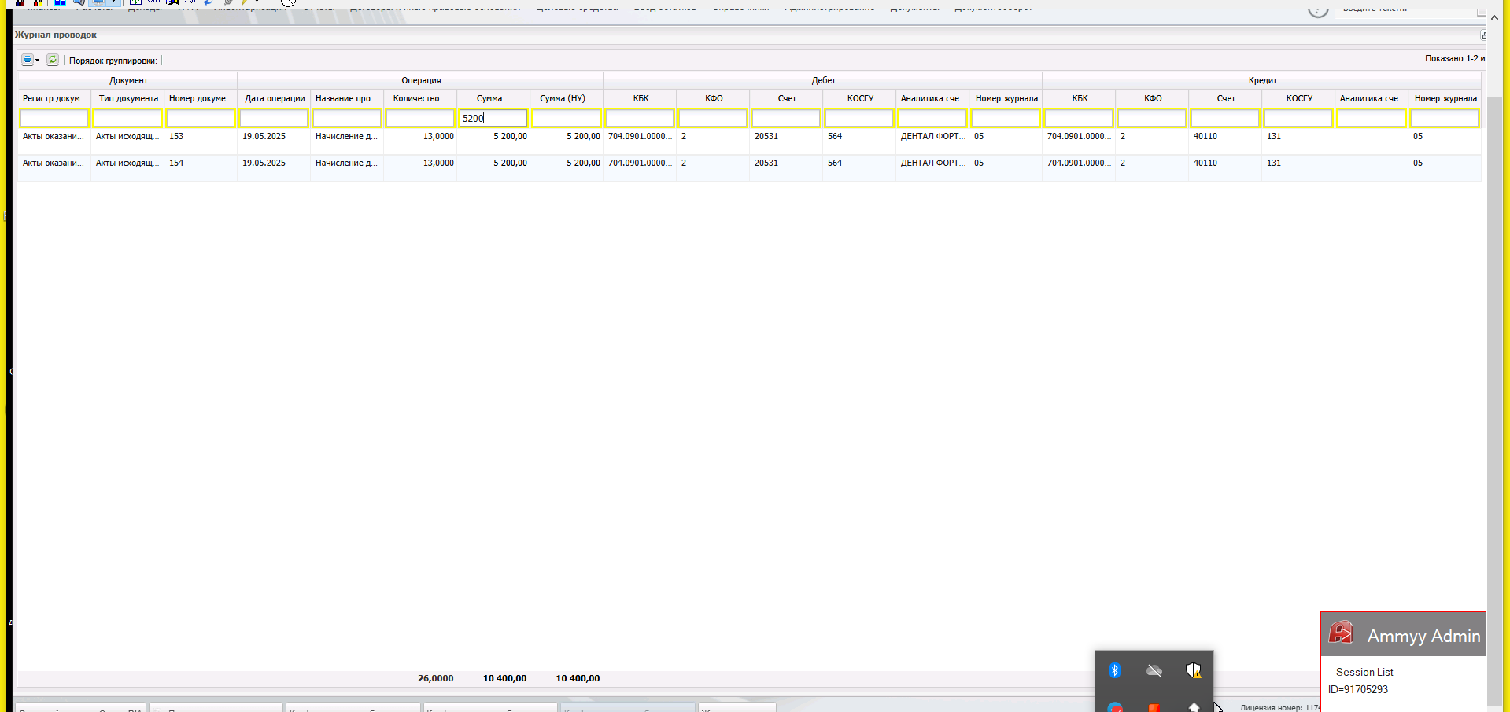The width and height of the screenshot is (1510, 712).
Task: Click the Тип документа filter field
Action: [127, 118]
